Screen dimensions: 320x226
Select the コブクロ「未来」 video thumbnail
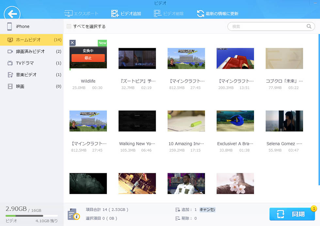(284, 58)
